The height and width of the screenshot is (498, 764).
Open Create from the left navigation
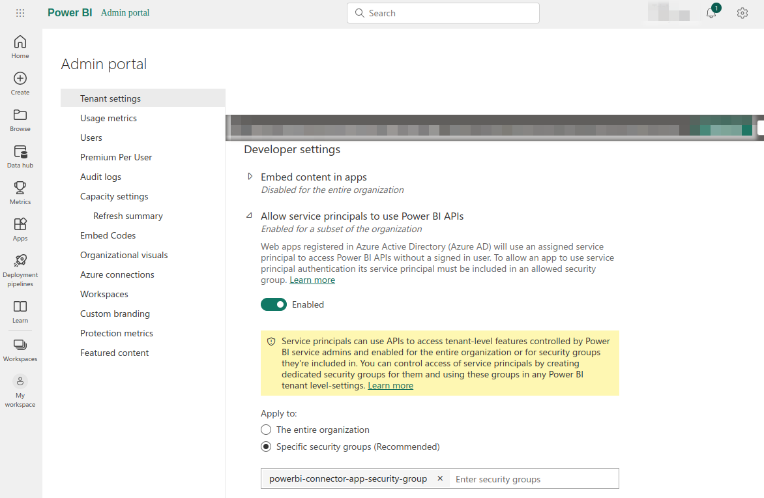pos(20,84)
